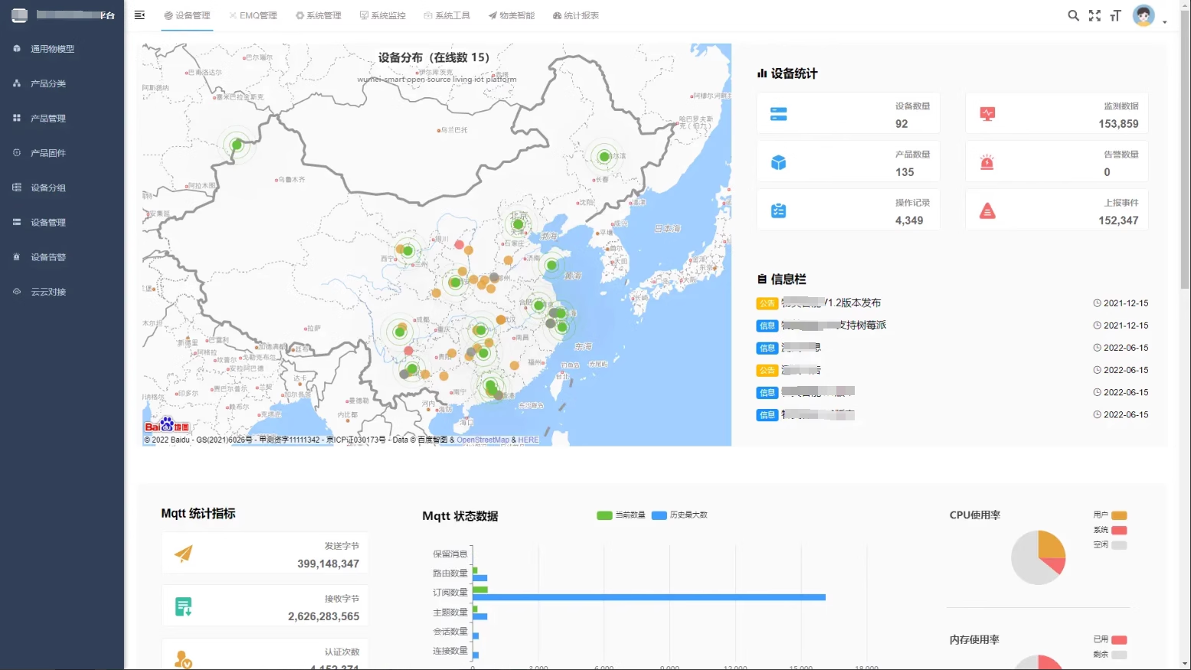Screen dimensions: 1191x670
Task: Toggle the 用户 CPU legend item
Action: 1110,515
